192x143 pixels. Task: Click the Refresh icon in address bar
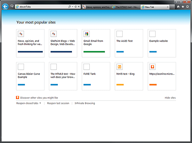(76, 7)
